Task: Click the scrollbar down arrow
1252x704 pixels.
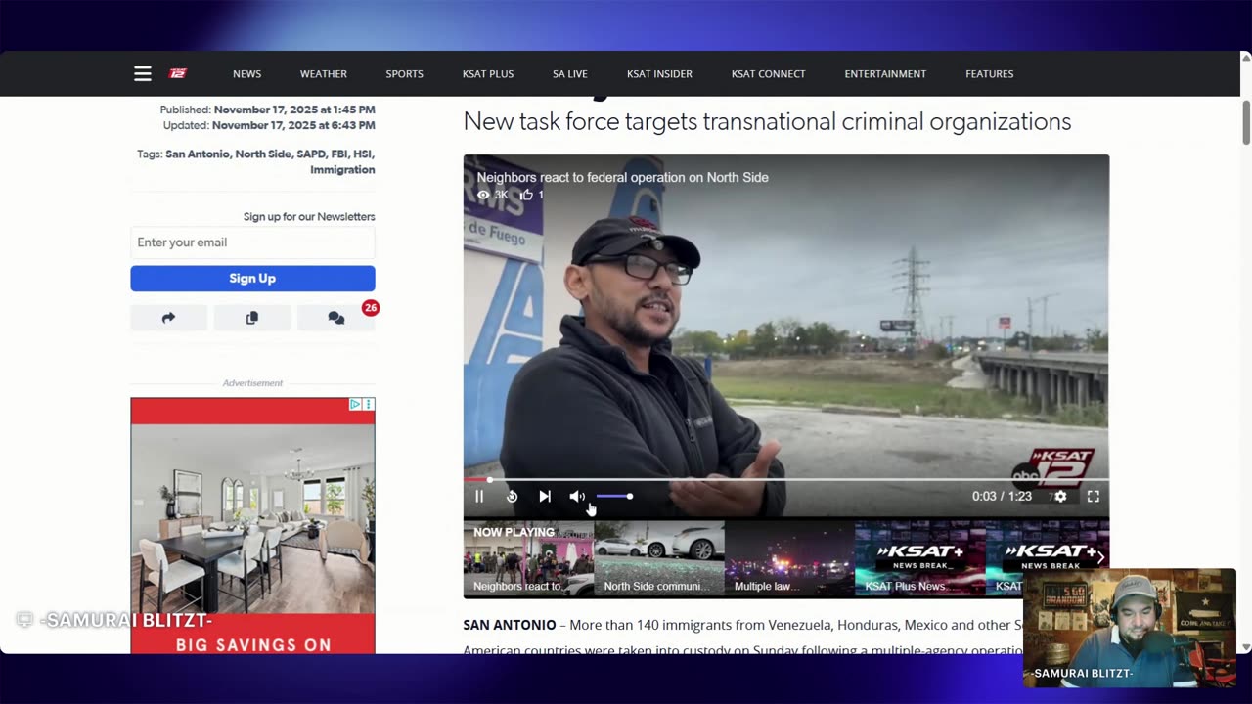Action: tap(1246, 647)
